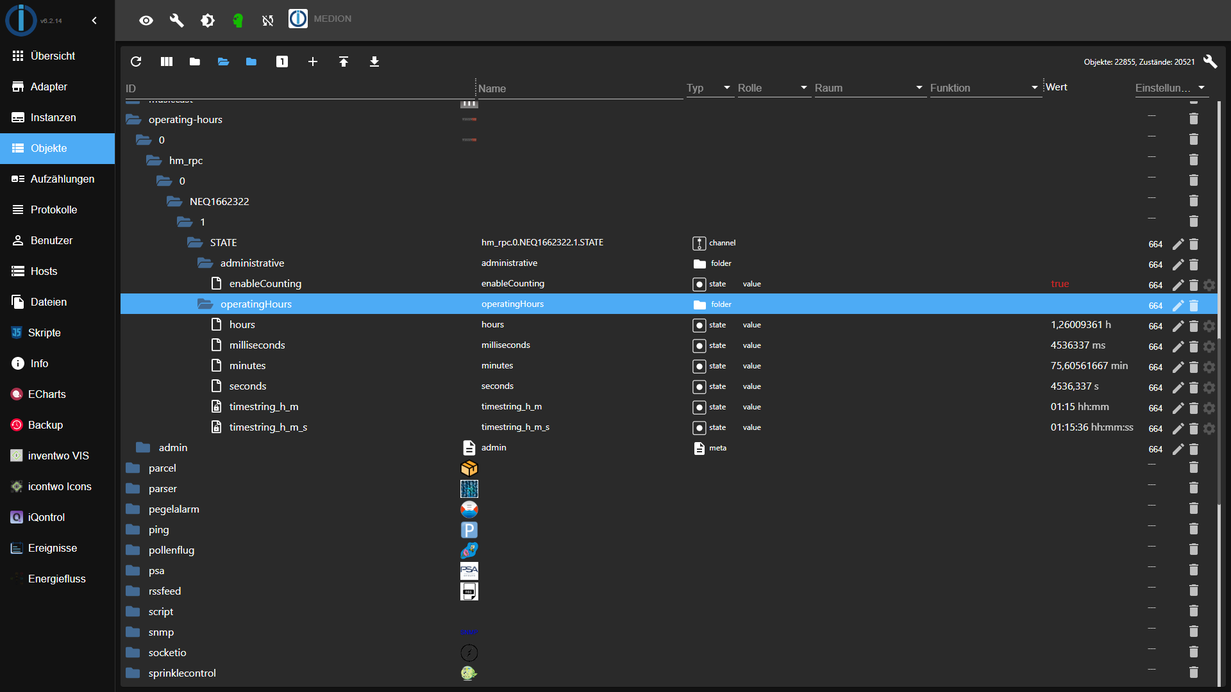The image size is (1231, 692).
Task: Click the theme brightness icon in top bar
Action: click(x=208, y=21)
